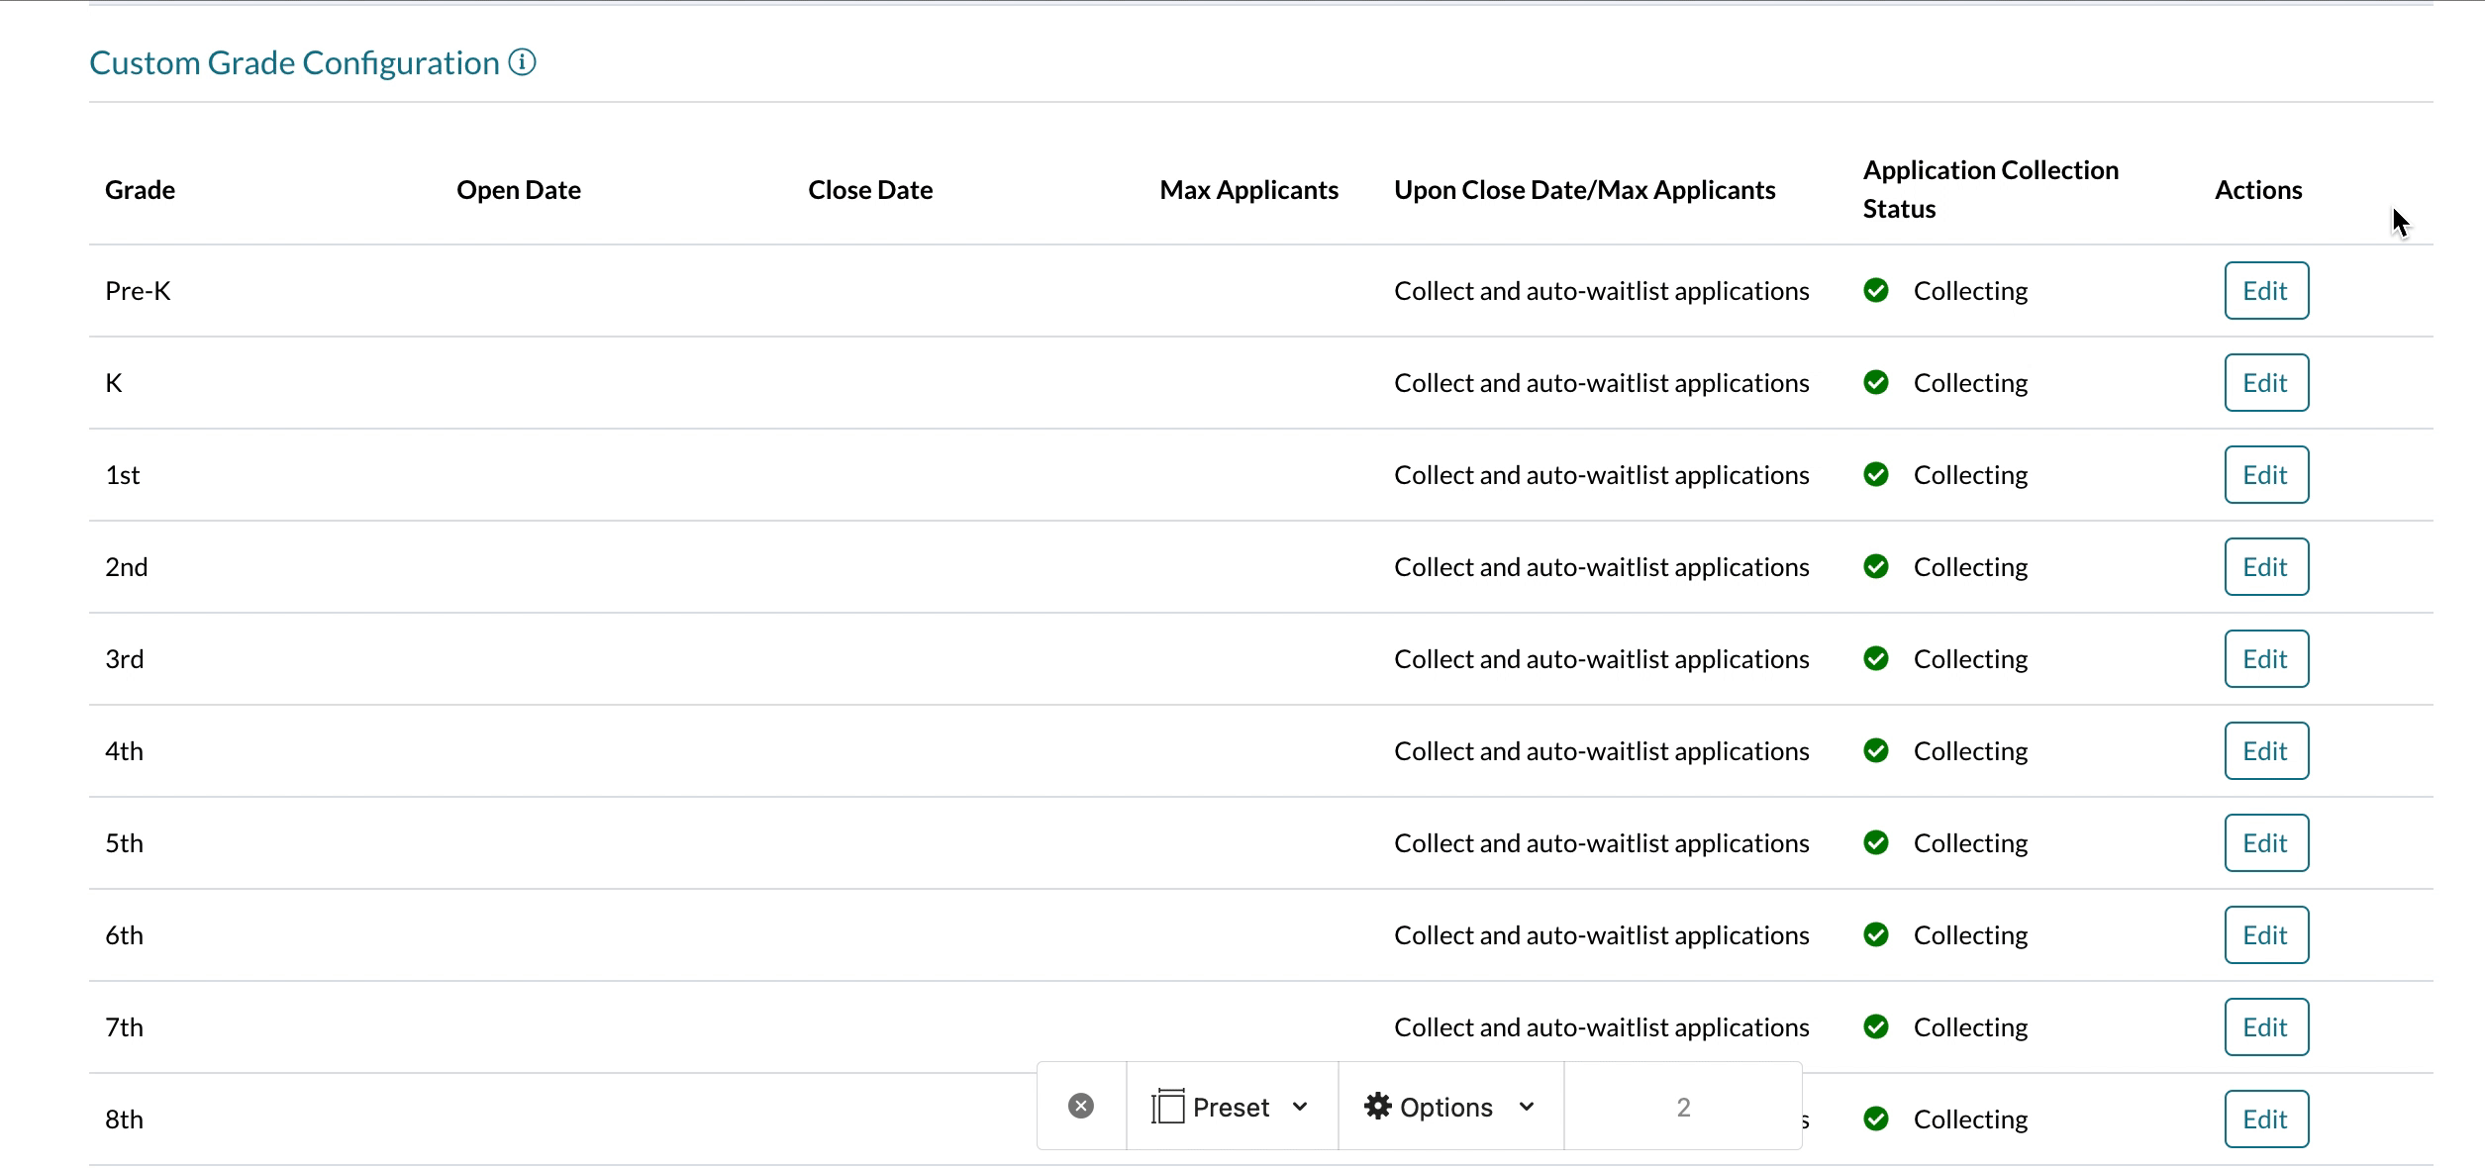
Task: Click Edit button for 5th grade
Action: (2265, 842)
